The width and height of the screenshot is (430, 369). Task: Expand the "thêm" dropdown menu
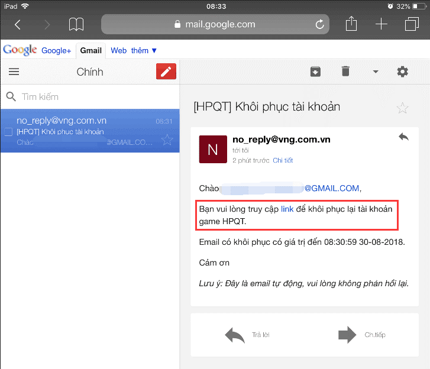(x=144, y=50)
